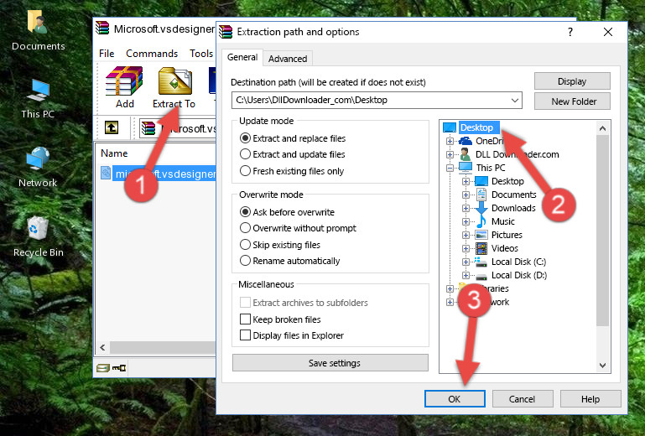Click into the Destination path text field

(x=370, y=100)
